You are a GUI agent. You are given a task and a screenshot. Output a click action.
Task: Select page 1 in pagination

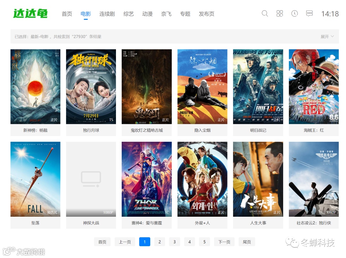(145, 242)
